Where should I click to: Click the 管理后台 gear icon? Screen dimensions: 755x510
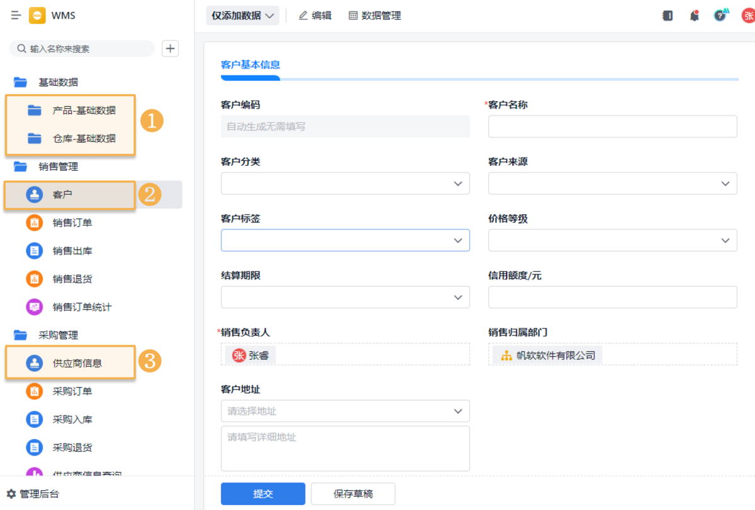click(11, 494)
